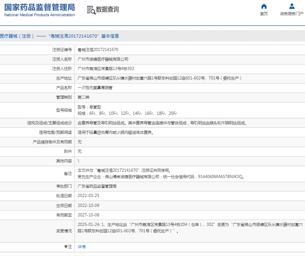The height and width of the screenshot is (256, 305).
Task: Click the home (首页) house icon
Action: pos(264,6)
